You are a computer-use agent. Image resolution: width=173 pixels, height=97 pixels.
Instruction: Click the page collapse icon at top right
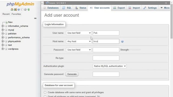point(166,3)
